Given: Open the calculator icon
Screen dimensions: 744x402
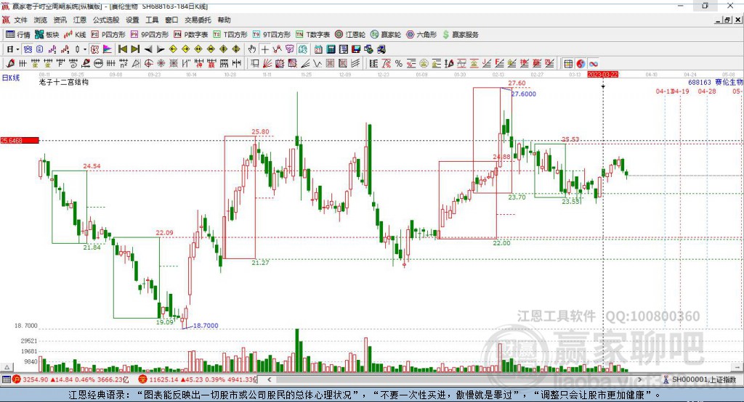Looking at the screenshot, I should 331,49.
